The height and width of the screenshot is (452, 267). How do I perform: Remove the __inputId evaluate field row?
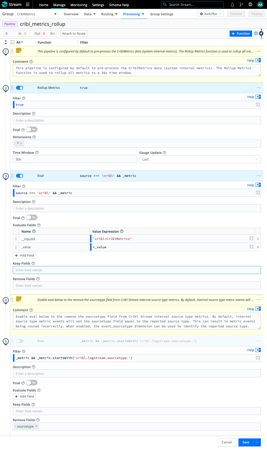click(x=258, y=239)
